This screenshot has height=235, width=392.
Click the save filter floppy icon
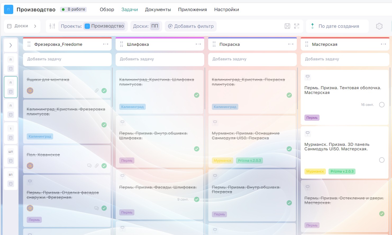(287, 26)
